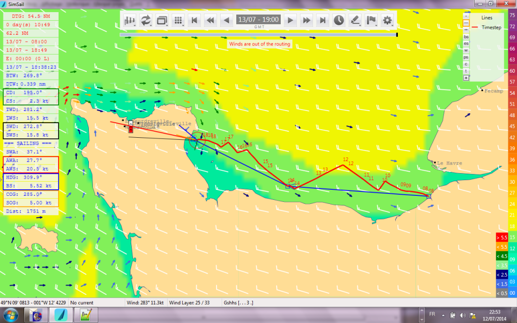517x323 pixels.
Task: Click the square waypoint at the route start
Action: [429, 196]
